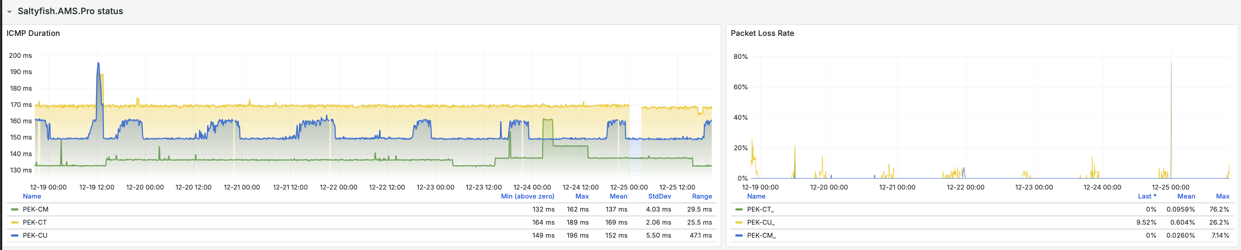Sort ICMP legend by StdDev column
1241x250 pixels.
659,196
